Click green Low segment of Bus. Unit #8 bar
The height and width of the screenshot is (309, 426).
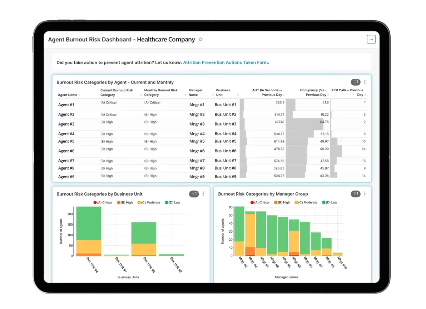[x=144, y=233]
